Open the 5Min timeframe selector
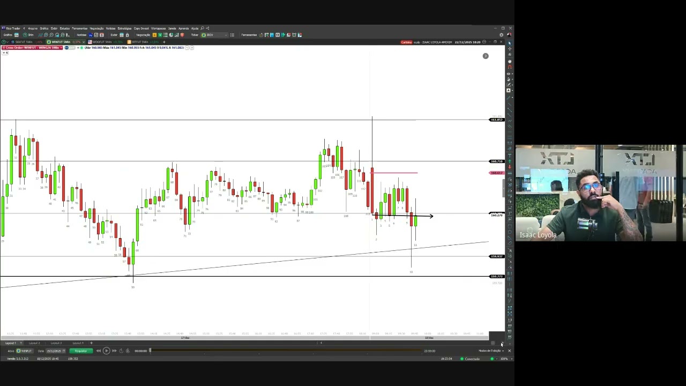This screenshot has height=386, width=686. (29, 35)
